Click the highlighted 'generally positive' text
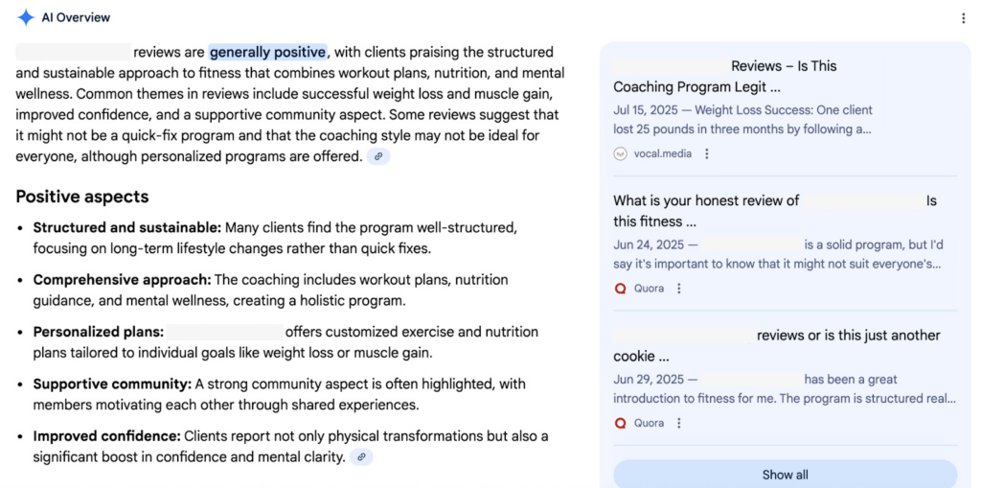 point(268,52)
